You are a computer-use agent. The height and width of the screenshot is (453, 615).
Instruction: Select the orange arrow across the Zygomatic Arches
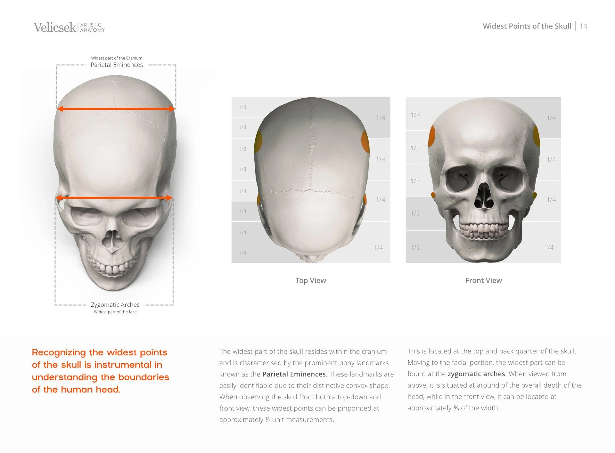pos(115,198)
